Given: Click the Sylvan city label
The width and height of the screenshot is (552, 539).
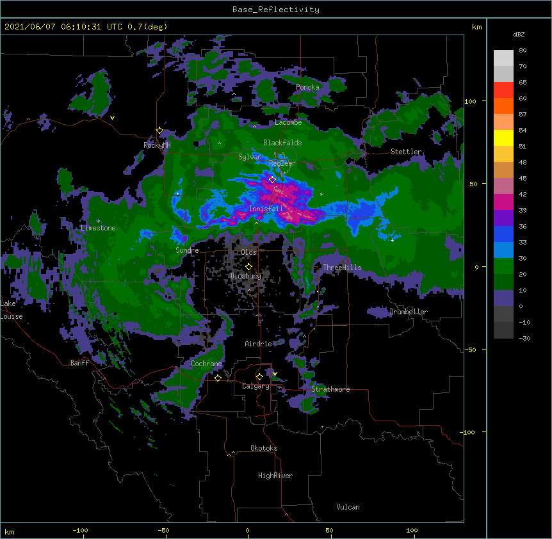Looking at the screenshot, I should [x=250, y=157].
